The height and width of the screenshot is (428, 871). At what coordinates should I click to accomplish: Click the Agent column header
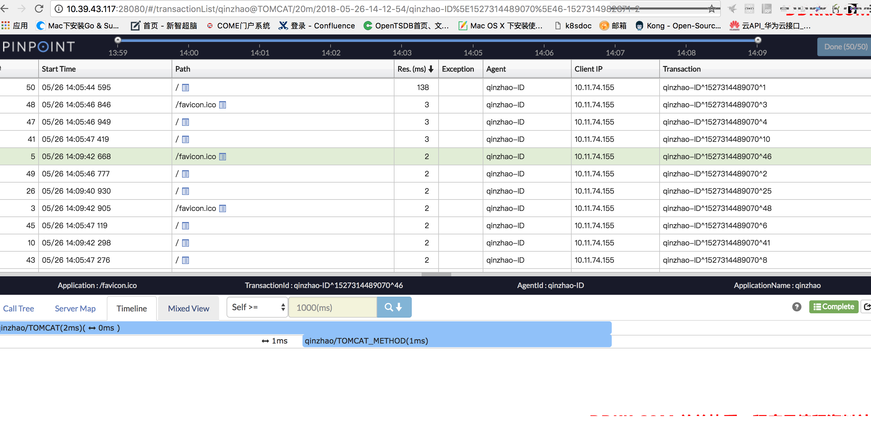coord(527,69)
